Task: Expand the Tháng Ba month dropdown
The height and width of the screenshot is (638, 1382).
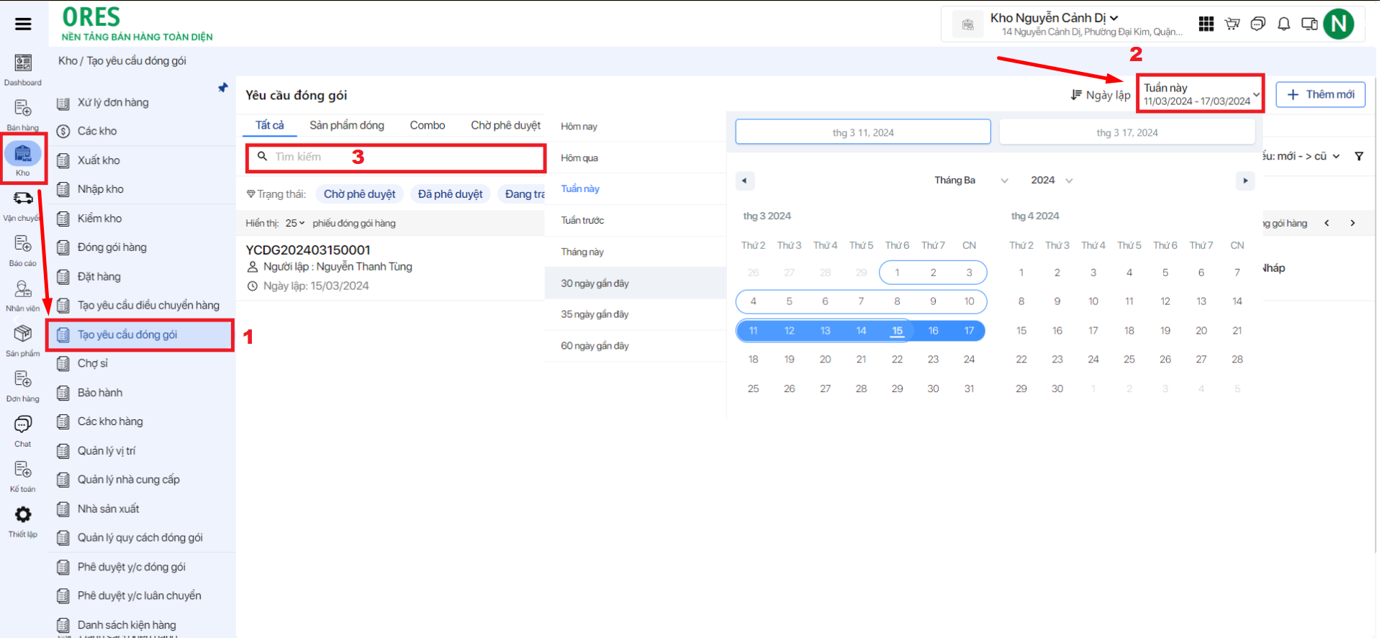Action: pyautogui.click(x=970, y=181)
